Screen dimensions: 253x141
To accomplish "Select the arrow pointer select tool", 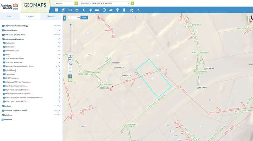I will pyautogui.click(x=84, y=10).
